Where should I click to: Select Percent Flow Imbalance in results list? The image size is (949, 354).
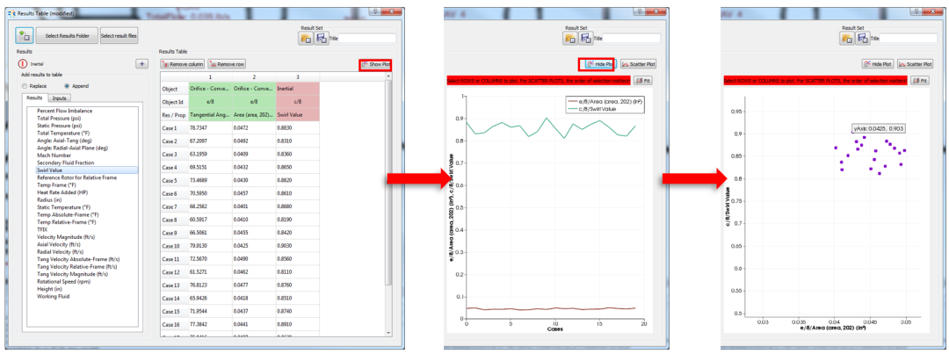pyautogui.click(x=65, y=111)
